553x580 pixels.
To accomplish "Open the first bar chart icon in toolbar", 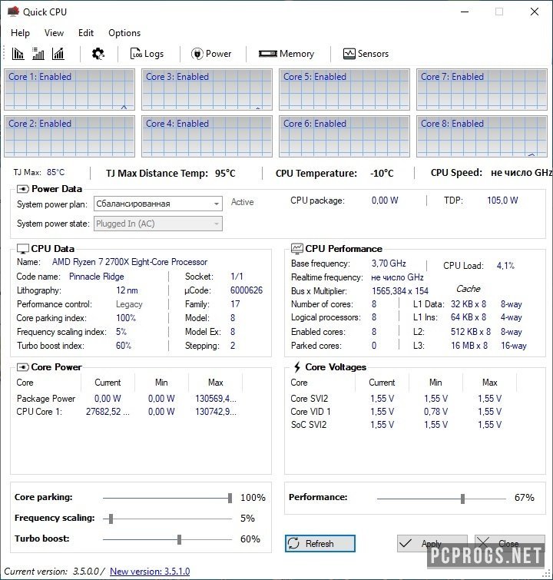I will (x=18, y=54).
